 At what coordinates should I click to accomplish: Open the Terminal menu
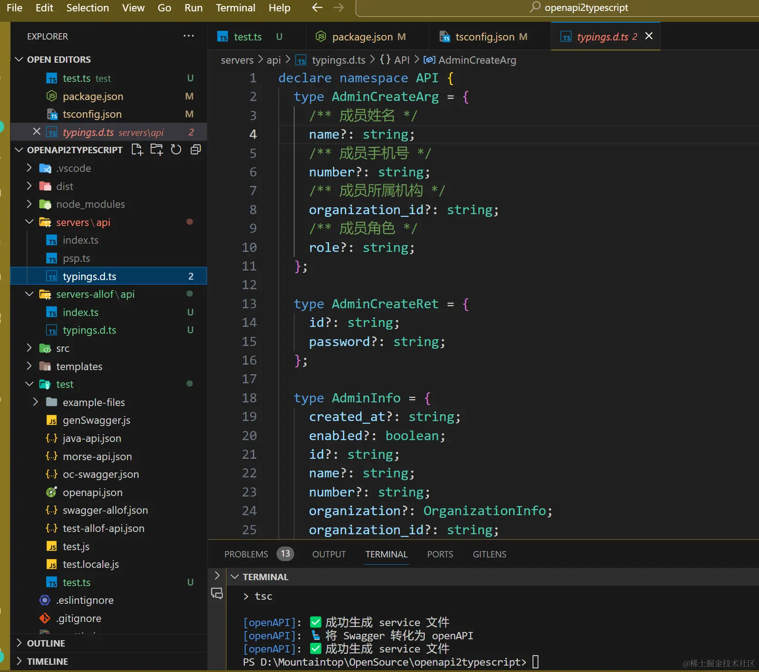[x=236, y=8]
